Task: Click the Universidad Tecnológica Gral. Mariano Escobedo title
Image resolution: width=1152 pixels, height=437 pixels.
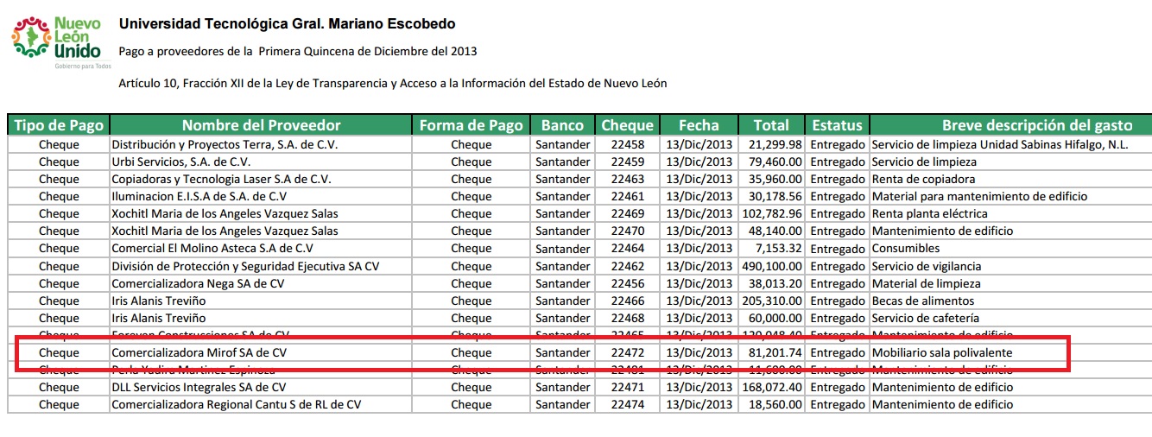Action: click(x=287, y=24)
